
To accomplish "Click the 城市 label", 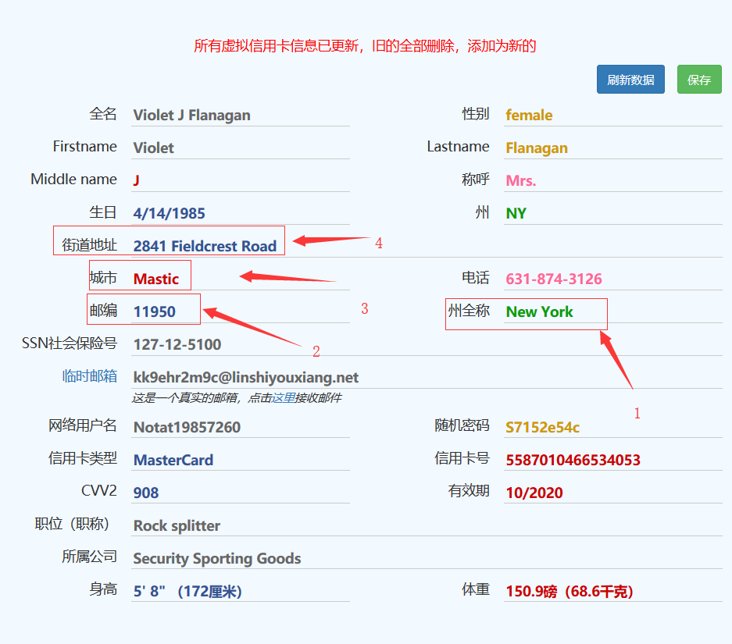I will pos(103,277).
